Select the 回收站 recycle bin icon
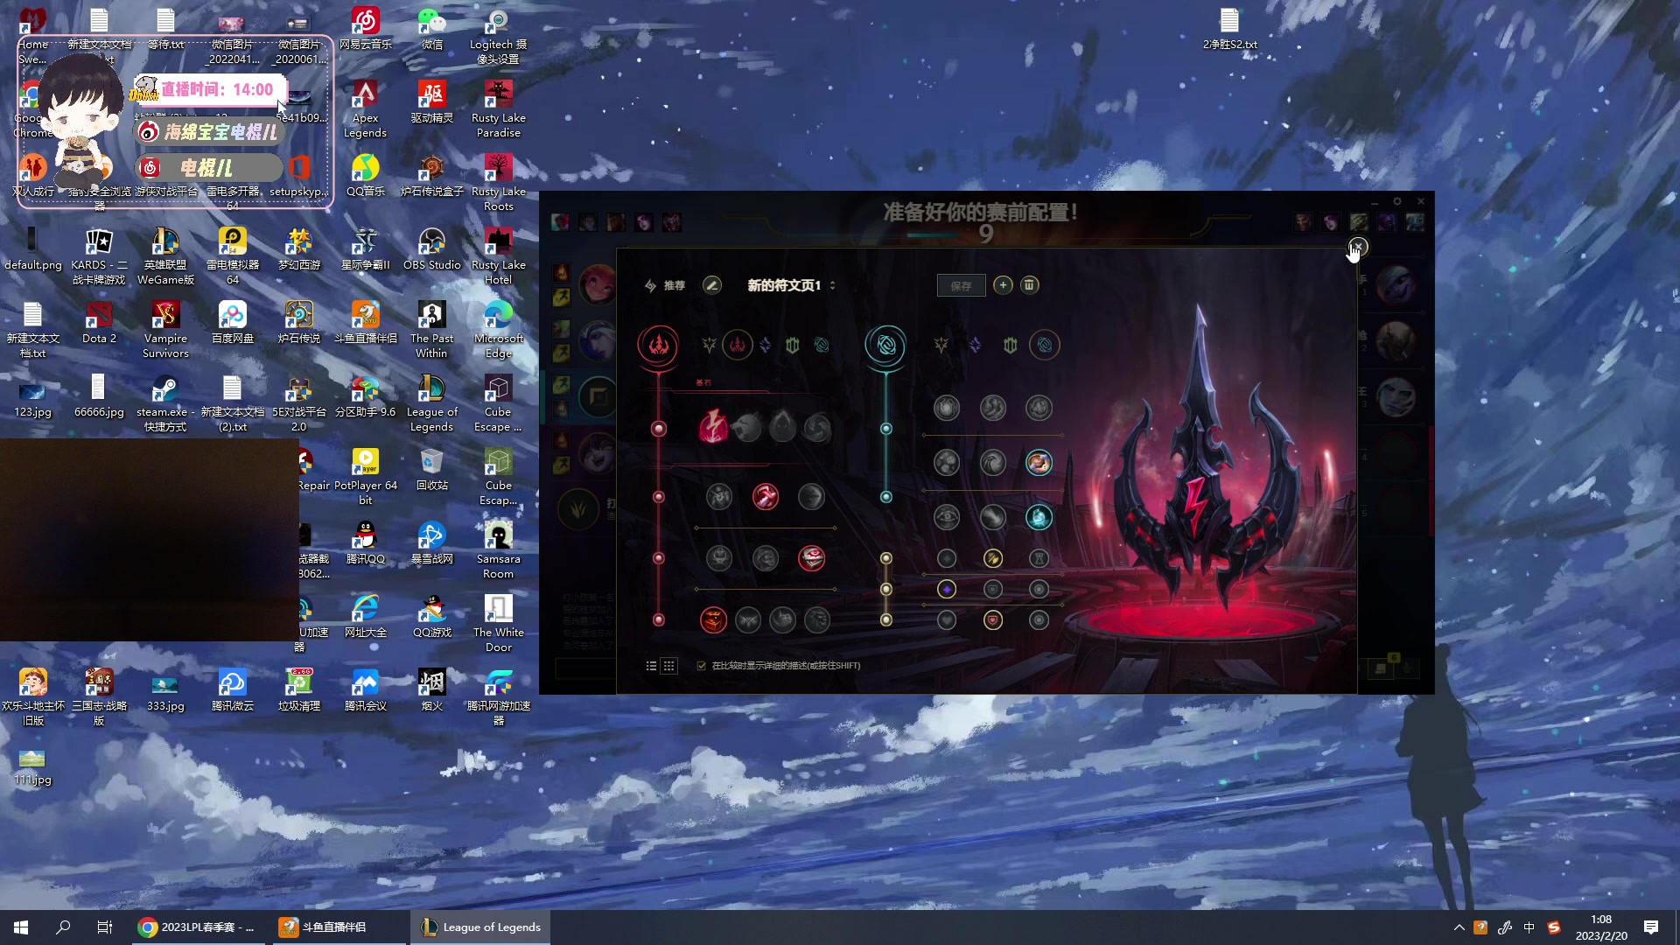 pyautogui.click(x=432, y=470)
